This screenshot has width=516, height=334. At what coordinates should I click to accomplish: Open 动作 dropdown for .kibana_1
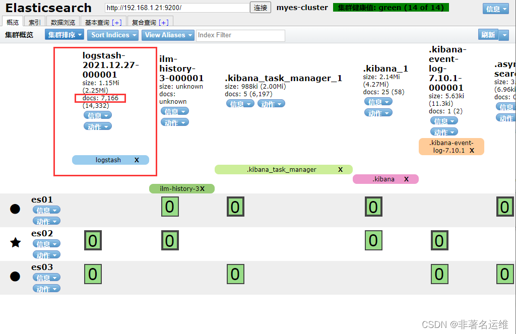pyautogui.click(x=378, y=113)
